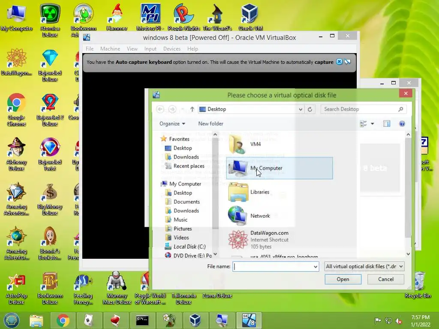Open Mystery PI desktop icon
Viewport: 439px width, 329px height.
[x=150, y=17]
